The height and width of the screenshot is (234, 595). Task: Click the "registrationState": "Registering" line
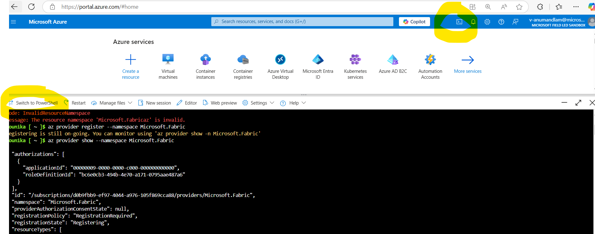[60, 222]
